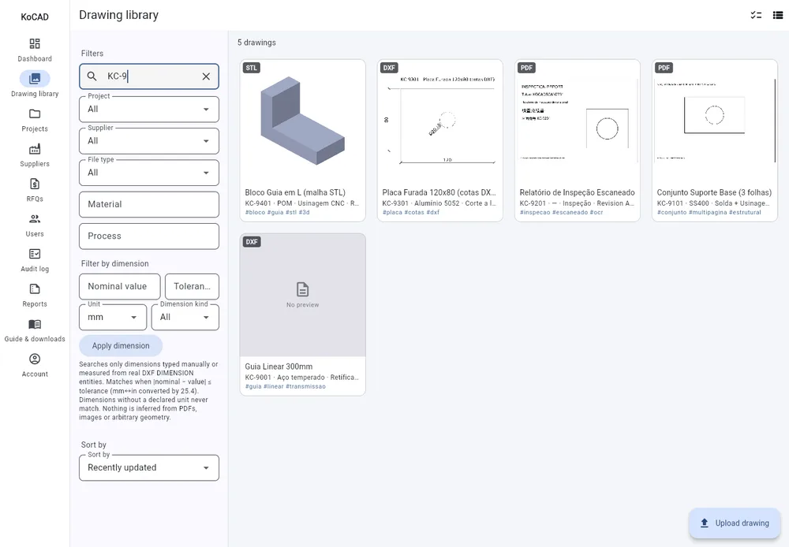The image size is (789, 547).
Task: Expand the File type dropdown
Action: coord(149,173)
